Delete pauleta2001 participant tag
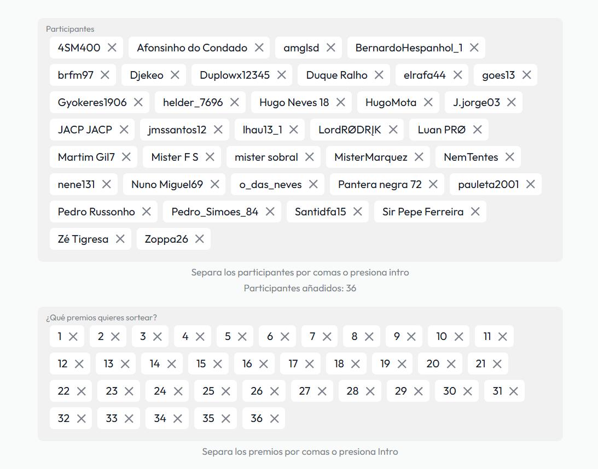 530,184
